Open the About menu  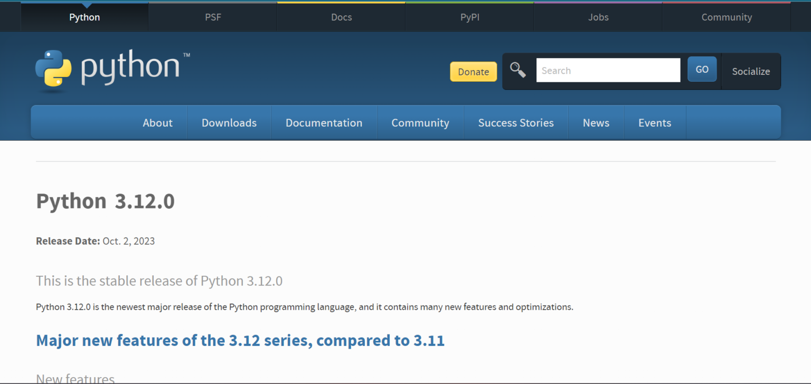(x=157, y=122)
